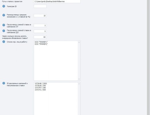Image resolution: width=150 pixels, height=115 pixels.
Task: Select the row 1572731 / 600
Action: [40, 90]
